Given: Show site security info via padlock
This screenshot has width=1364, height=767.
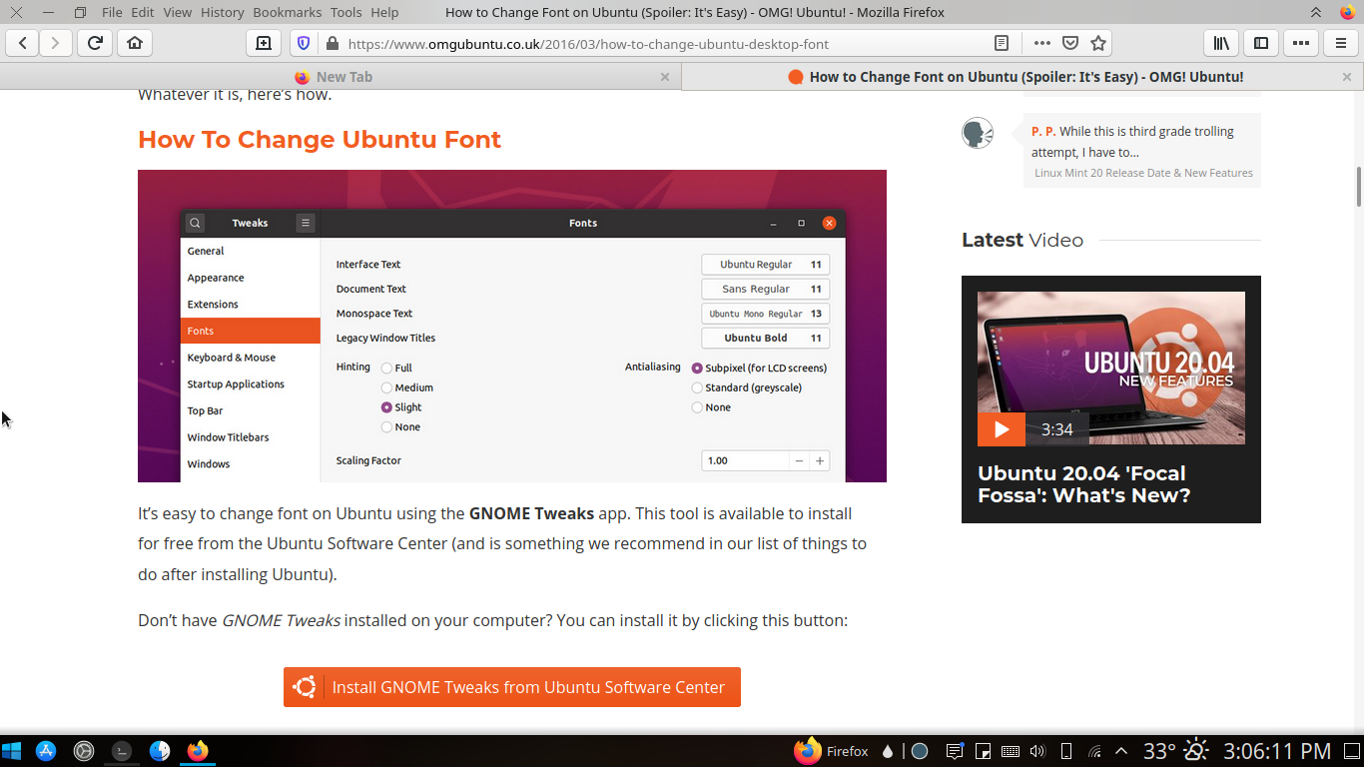Looking at the screenshot, I should pos(332,43).
